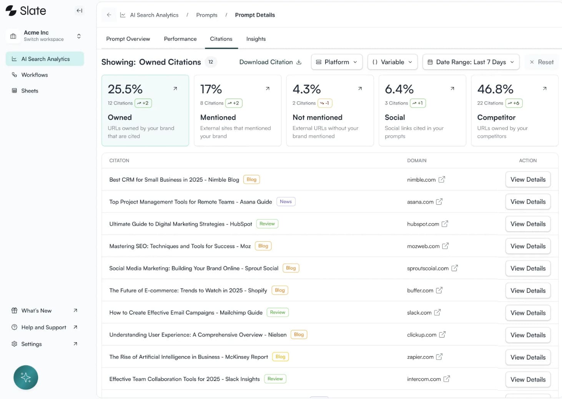Open the Platform filter dropdown

[x=337, y=62]
